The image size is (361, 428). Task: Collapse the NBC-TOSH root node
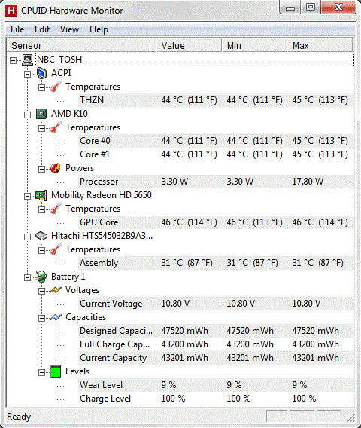(x=13, y=60)
